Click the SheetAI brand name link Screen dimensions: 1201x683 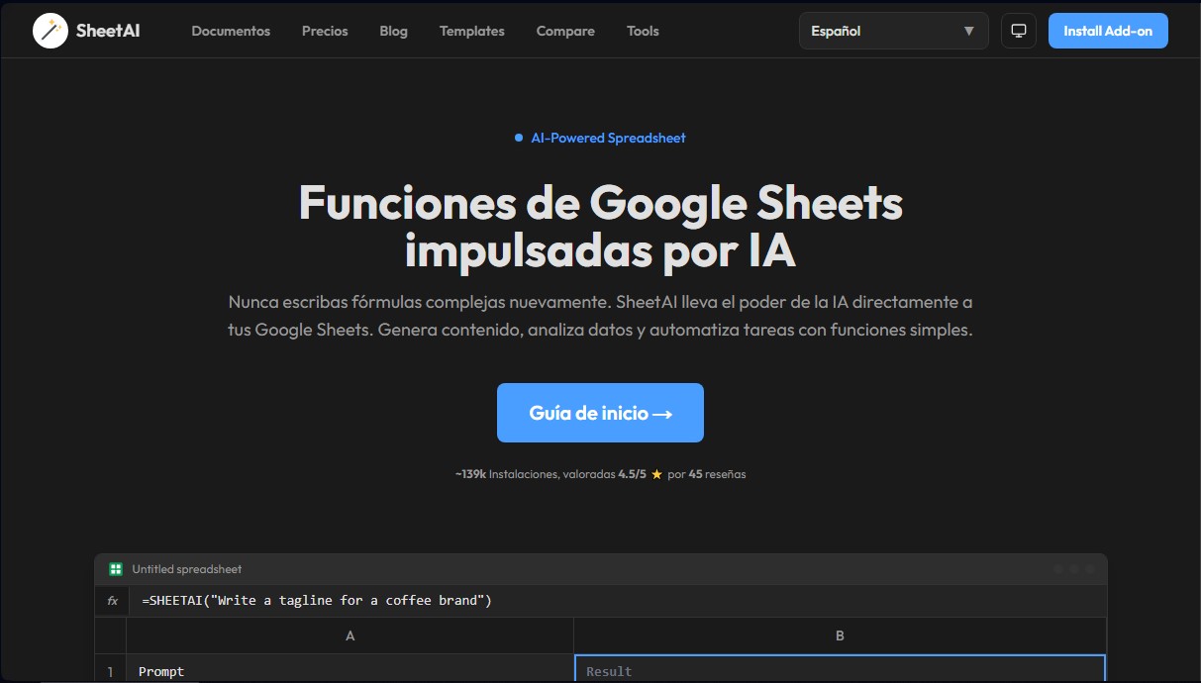[108, 31]
